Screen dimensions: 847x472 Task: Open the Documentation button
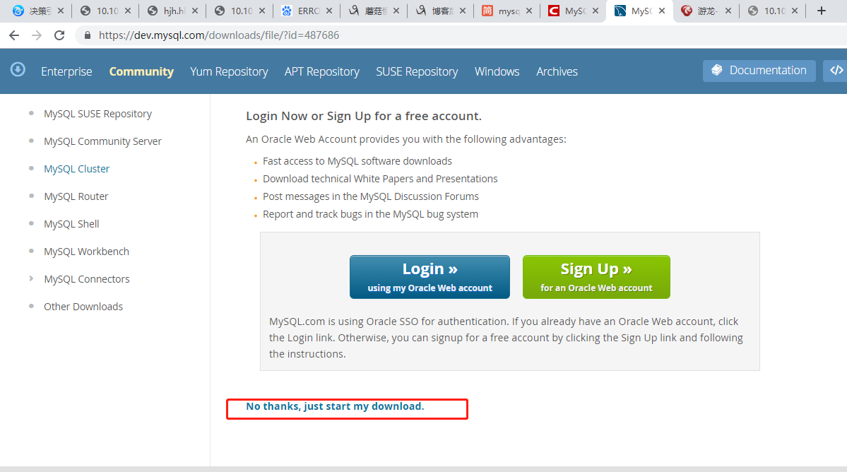click(x=759, y=71)
